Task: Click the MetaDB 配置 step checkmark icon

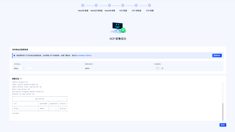Action: point(83,5)
